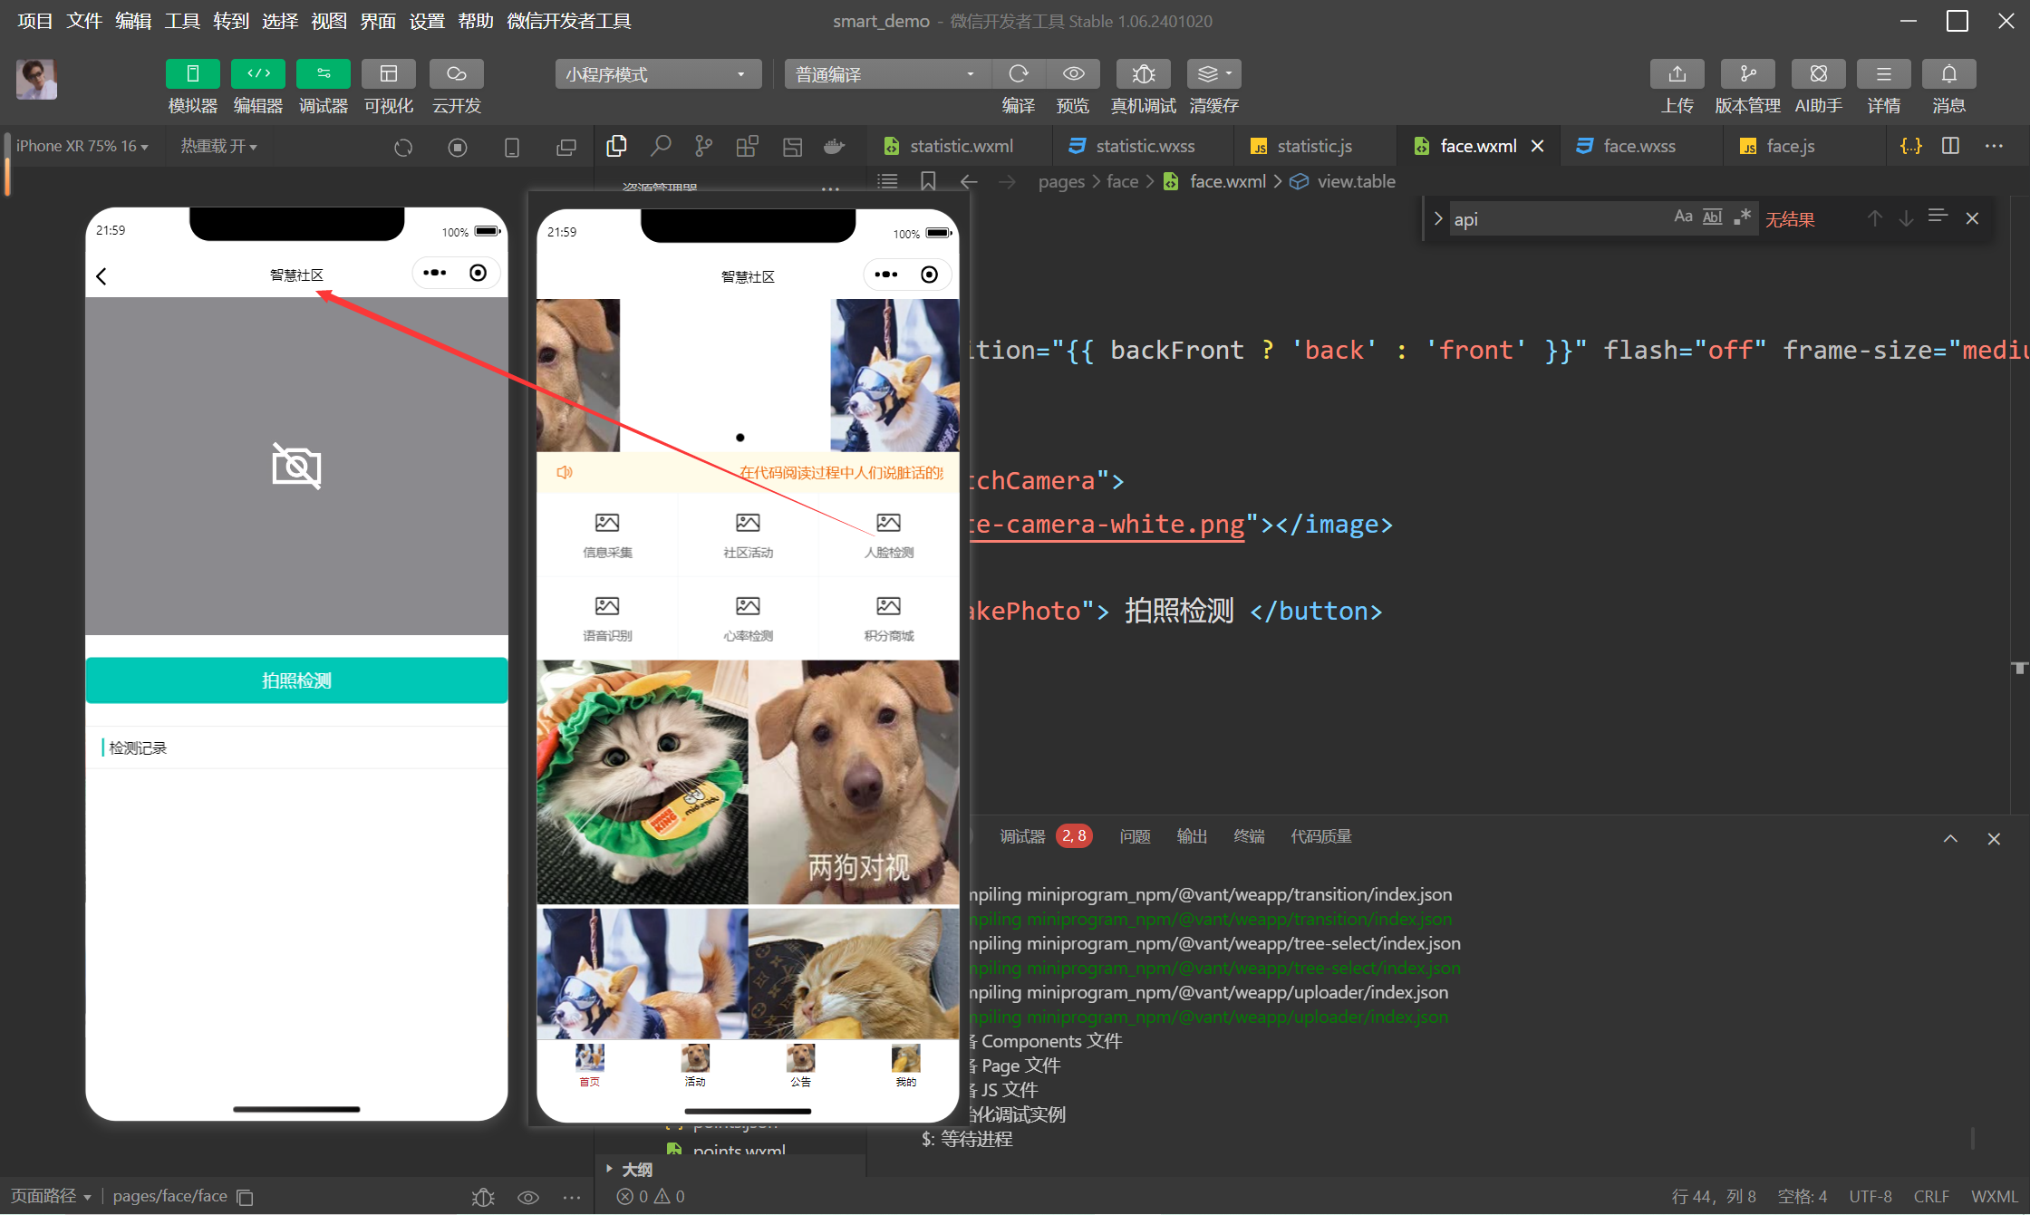Select the 输出 panel tab

(x=1191, y=836)
